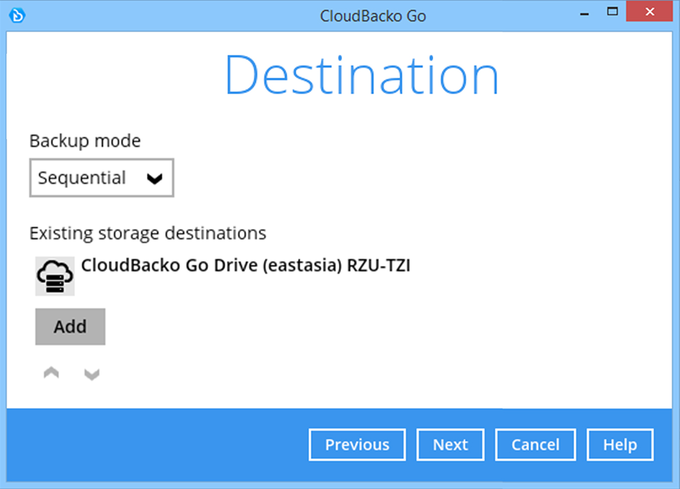Image resolution: width=680 pixels, height=489 pixels.
Task: Proceed with the Next button
Action: tap(450, 444)
